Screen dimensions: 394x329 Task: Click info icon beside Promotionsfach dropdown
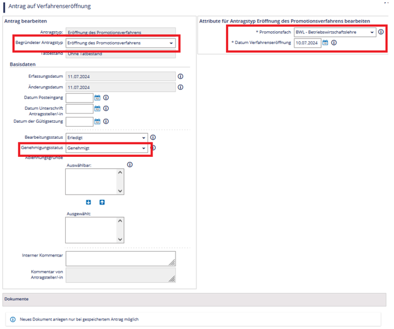click(381, 32)
